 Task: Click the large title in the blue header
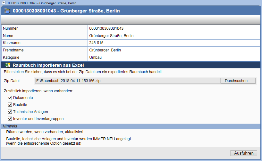point(66,11)
